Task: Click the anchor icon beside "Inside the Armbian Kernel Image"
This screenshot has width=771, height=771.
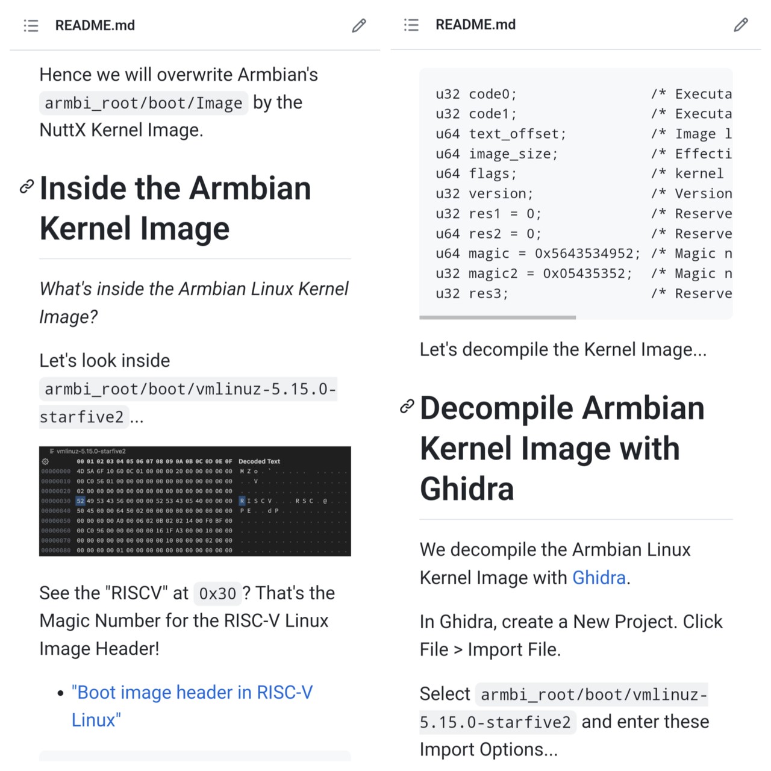Action: [x=27, y=187]
